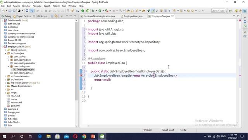Toggle Link with Editor in Project Explorer
This screenshot has width=248, height=140.
point(56,16)
